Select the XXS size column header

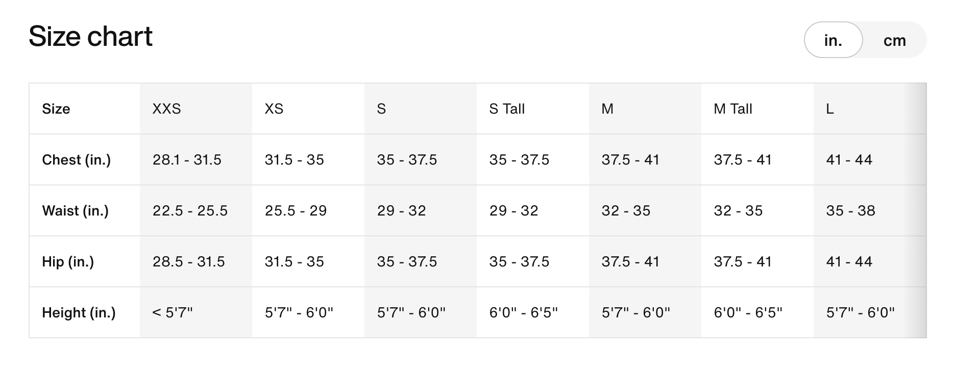pos(166,109)
